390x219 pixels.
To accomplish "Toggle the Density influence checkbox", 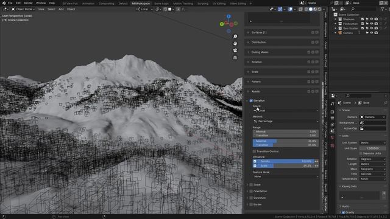I will pos(255,161).
